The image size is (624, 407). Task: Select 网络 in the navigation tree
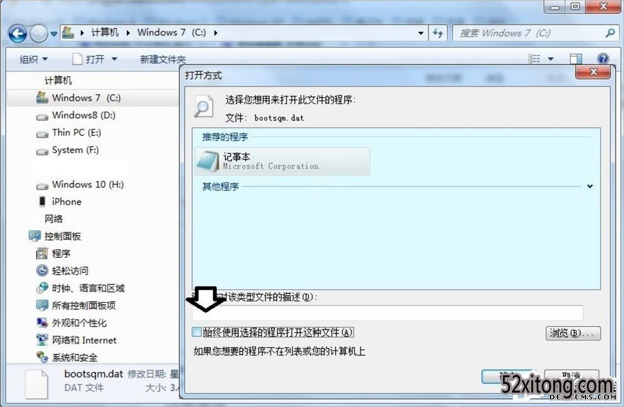click(54, 219)
